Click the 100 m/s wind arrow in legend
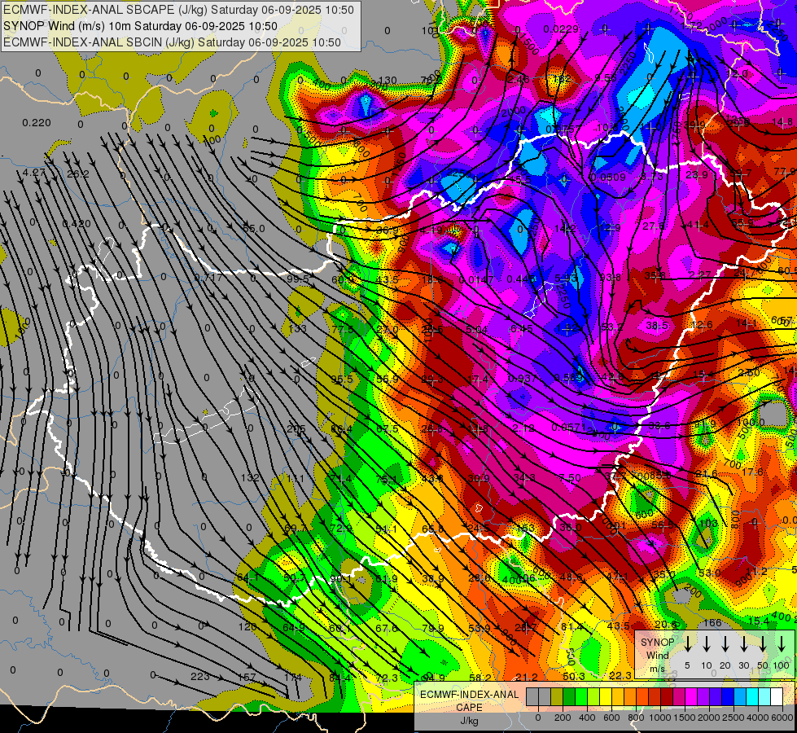 [782, 643]
